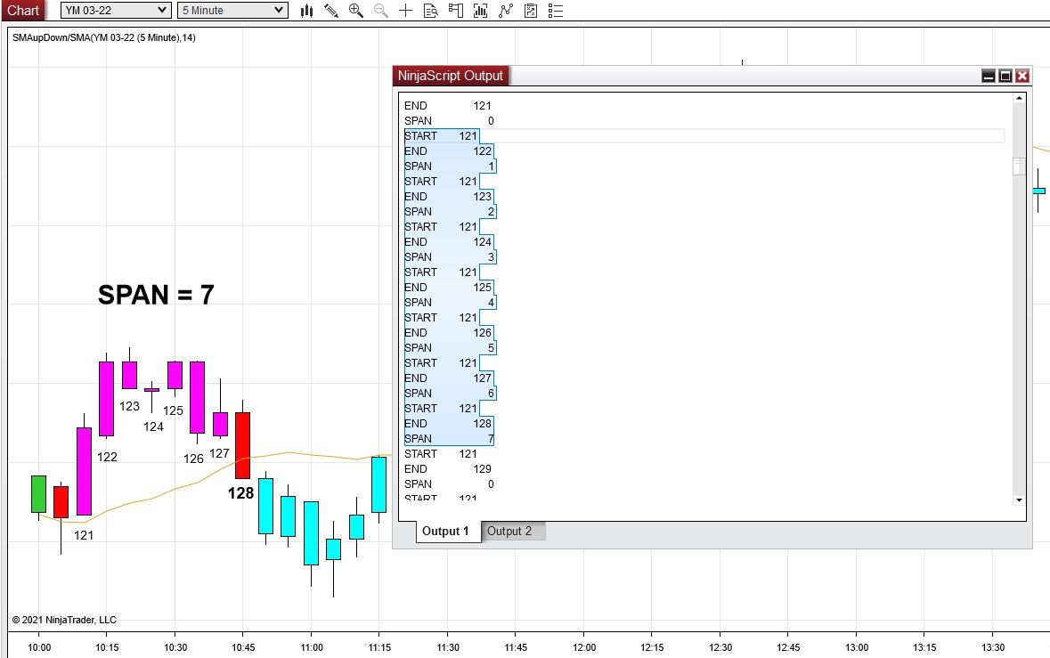Open the 5 Minute interval dropdown
Screen dimensions: 1050x658
tap(233, 10)
